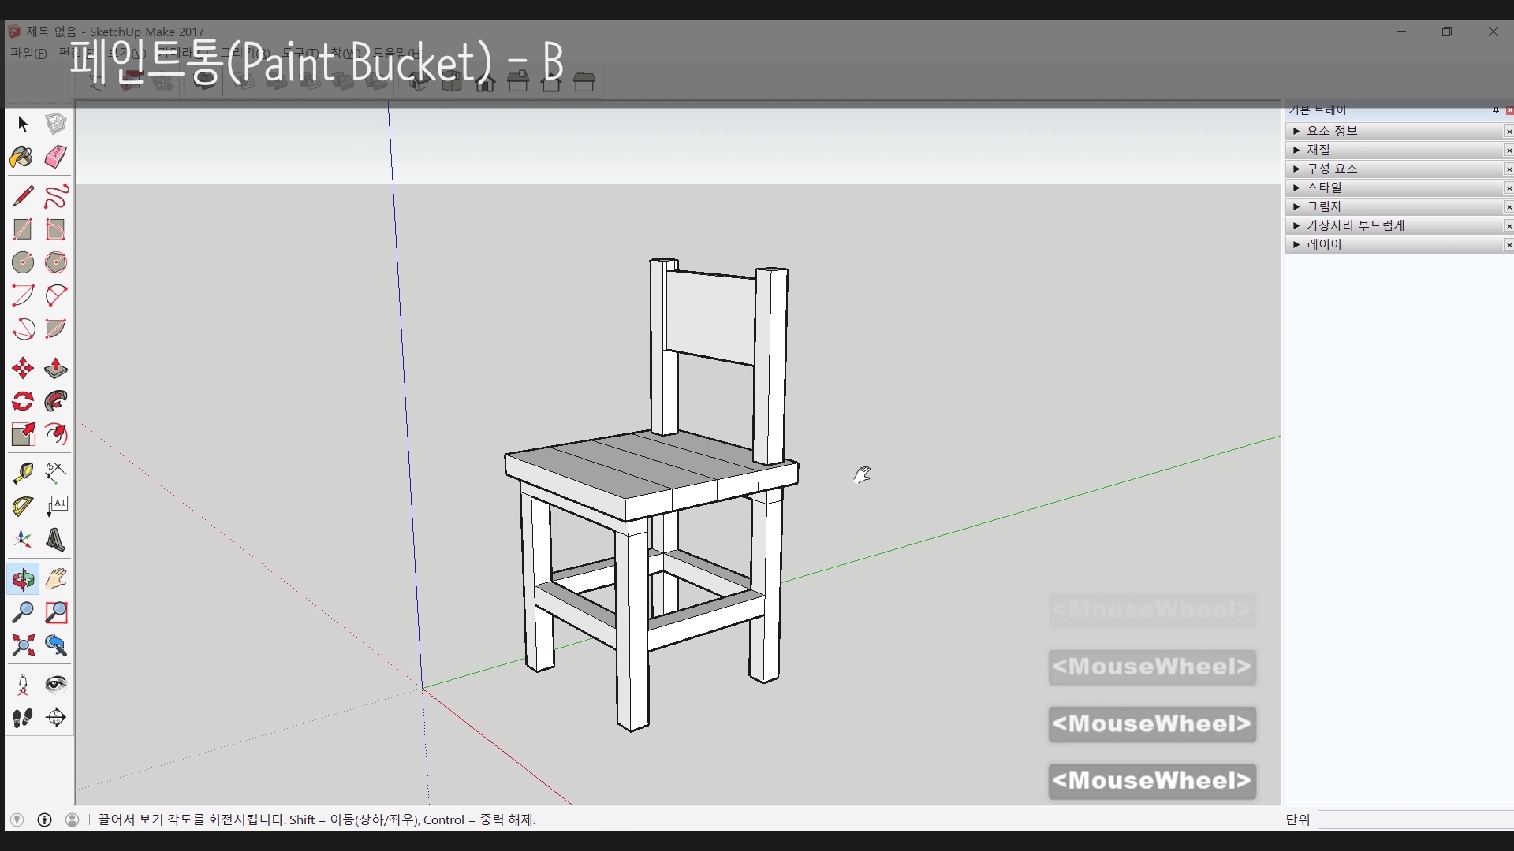Select the Push/Pull tool
1514x851 pixels.
[x=55, y=368]
